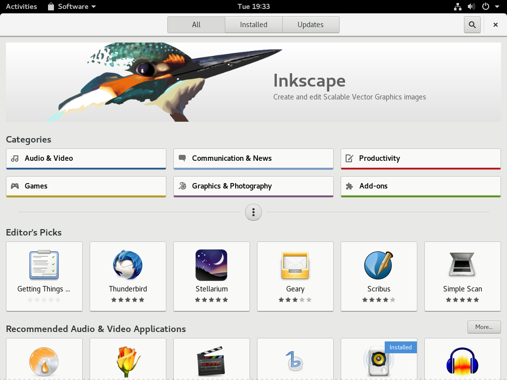
Task: Click the installed speaker app icon
Action: [x=378, y=361]
